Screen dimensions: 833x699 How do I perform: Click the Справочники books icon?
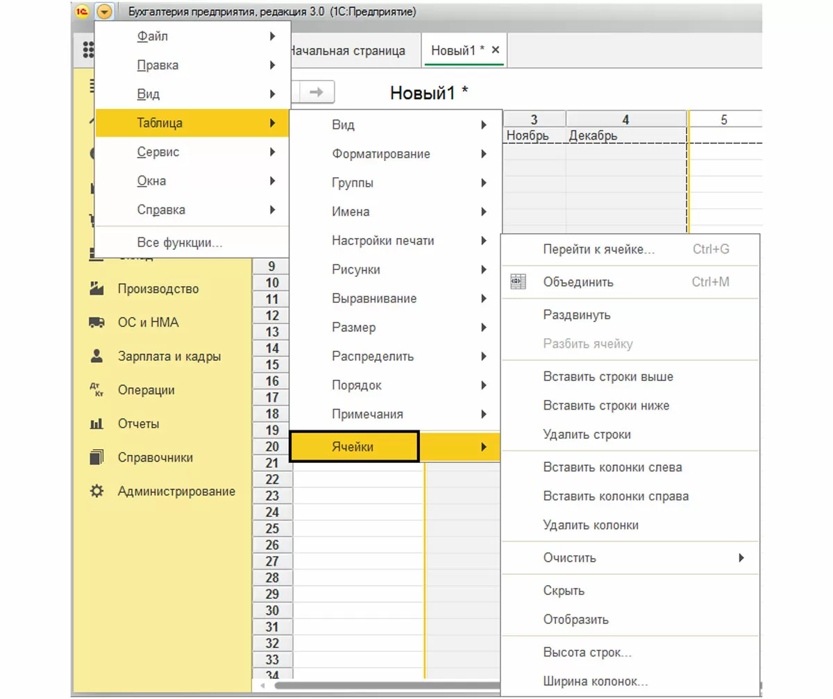click(97, 457)
